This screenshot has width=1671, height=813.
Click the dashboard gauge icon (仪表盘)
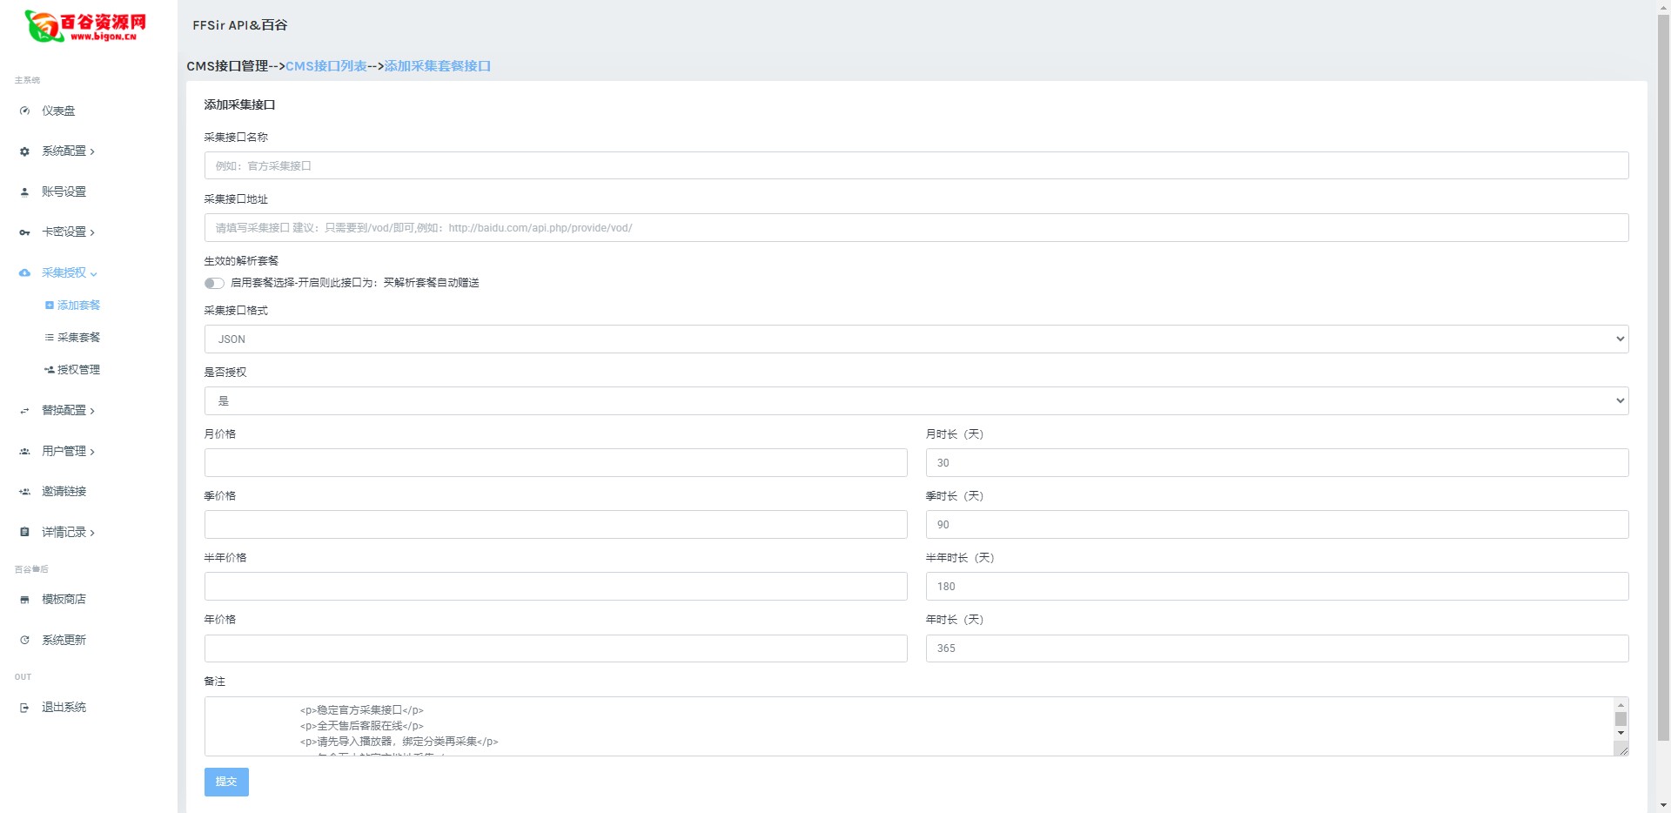click(x=24, y=111)
